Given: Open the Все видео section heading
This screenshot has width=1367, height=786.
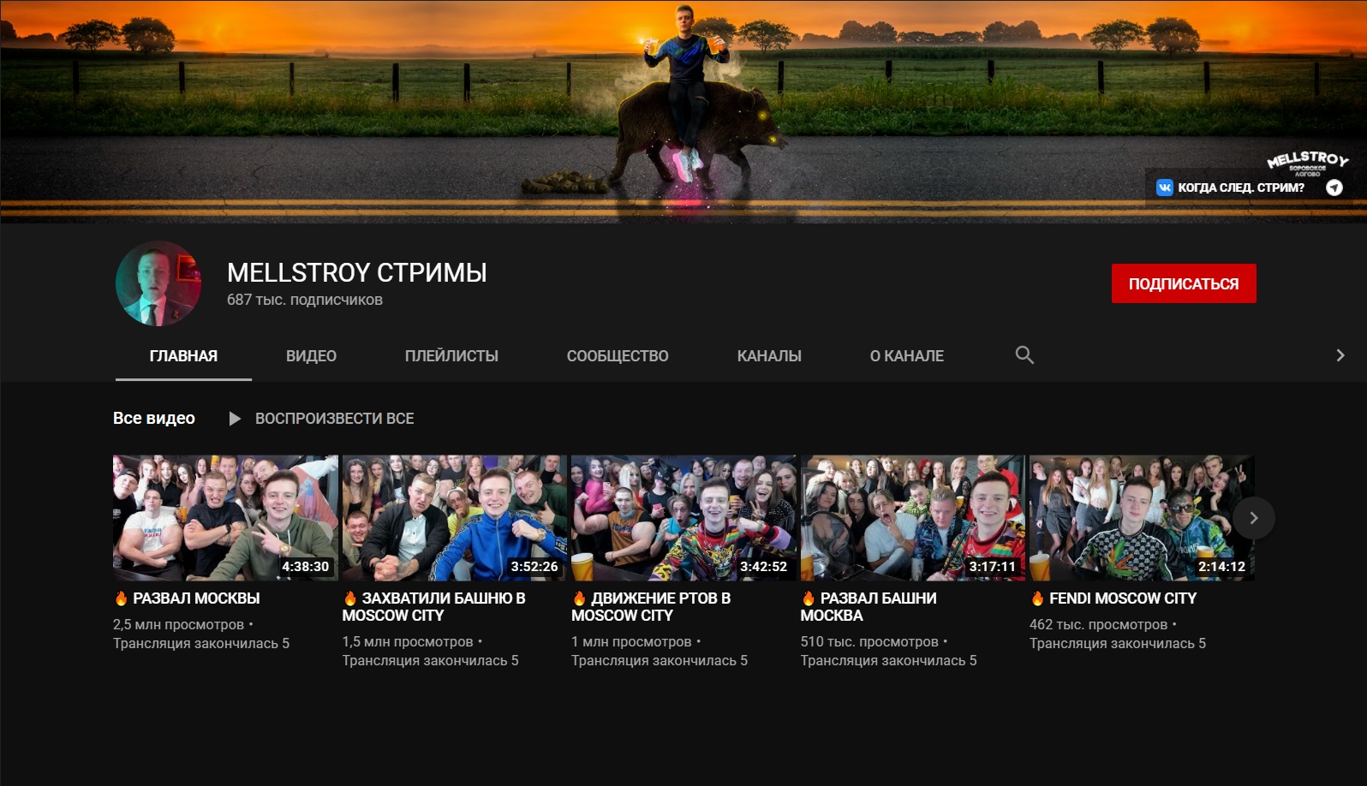Looking at the screenshot, I should point(154,419).
